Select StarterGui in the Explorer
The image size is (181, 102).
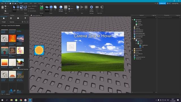(138, 39)
